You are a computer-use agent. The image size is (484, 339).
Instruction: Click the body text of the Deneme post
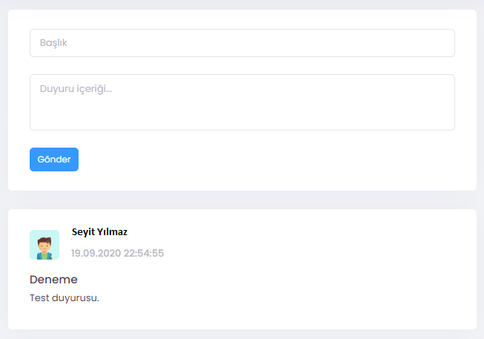64,298
